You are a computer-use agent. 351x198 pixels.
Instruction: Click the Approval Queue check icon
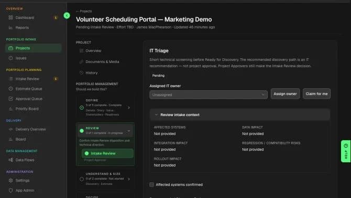coord(10,99)
